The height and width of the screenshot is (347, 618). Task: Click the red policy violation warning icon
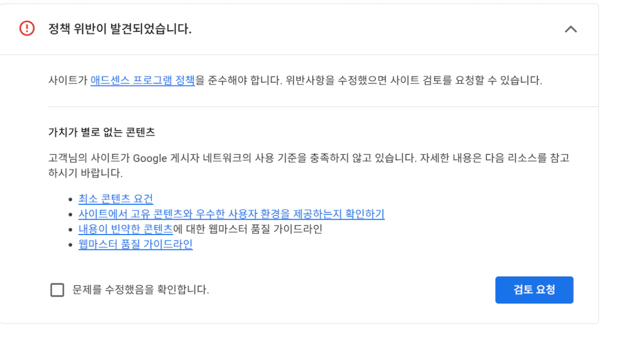click(x=27, y=29)
